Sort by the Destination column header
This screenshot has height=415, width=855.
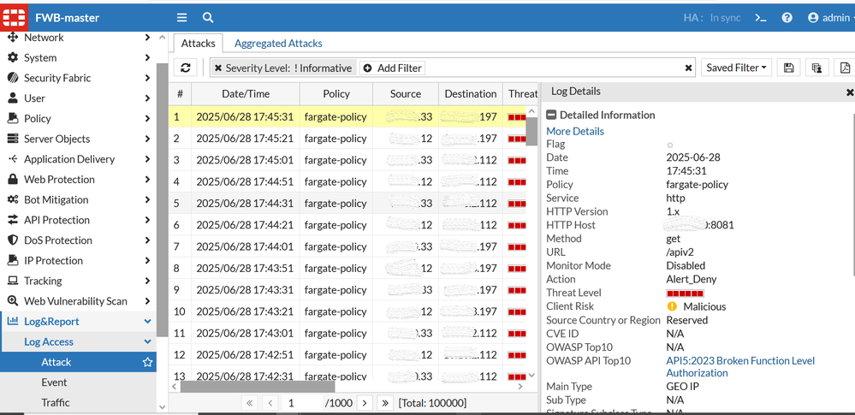pyautogui.click(x=471, y=94)
